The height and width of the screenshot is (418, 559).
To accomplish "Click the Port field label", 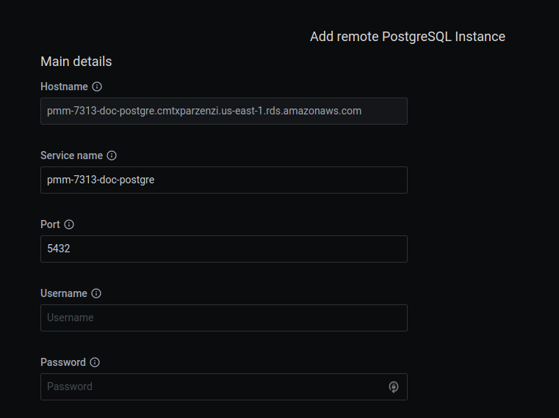I will (x=50, y=224).
